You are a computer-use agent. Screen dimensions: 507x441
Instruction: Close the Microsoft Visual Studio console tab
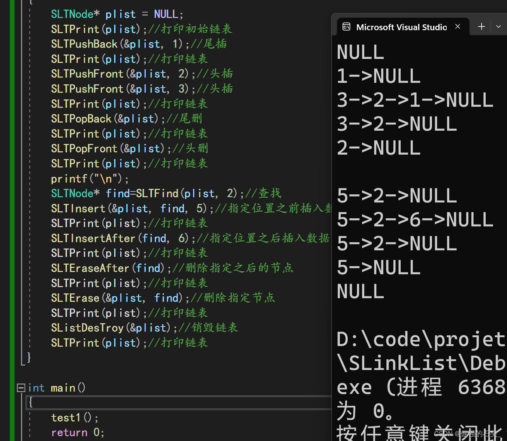click(458, 27)
